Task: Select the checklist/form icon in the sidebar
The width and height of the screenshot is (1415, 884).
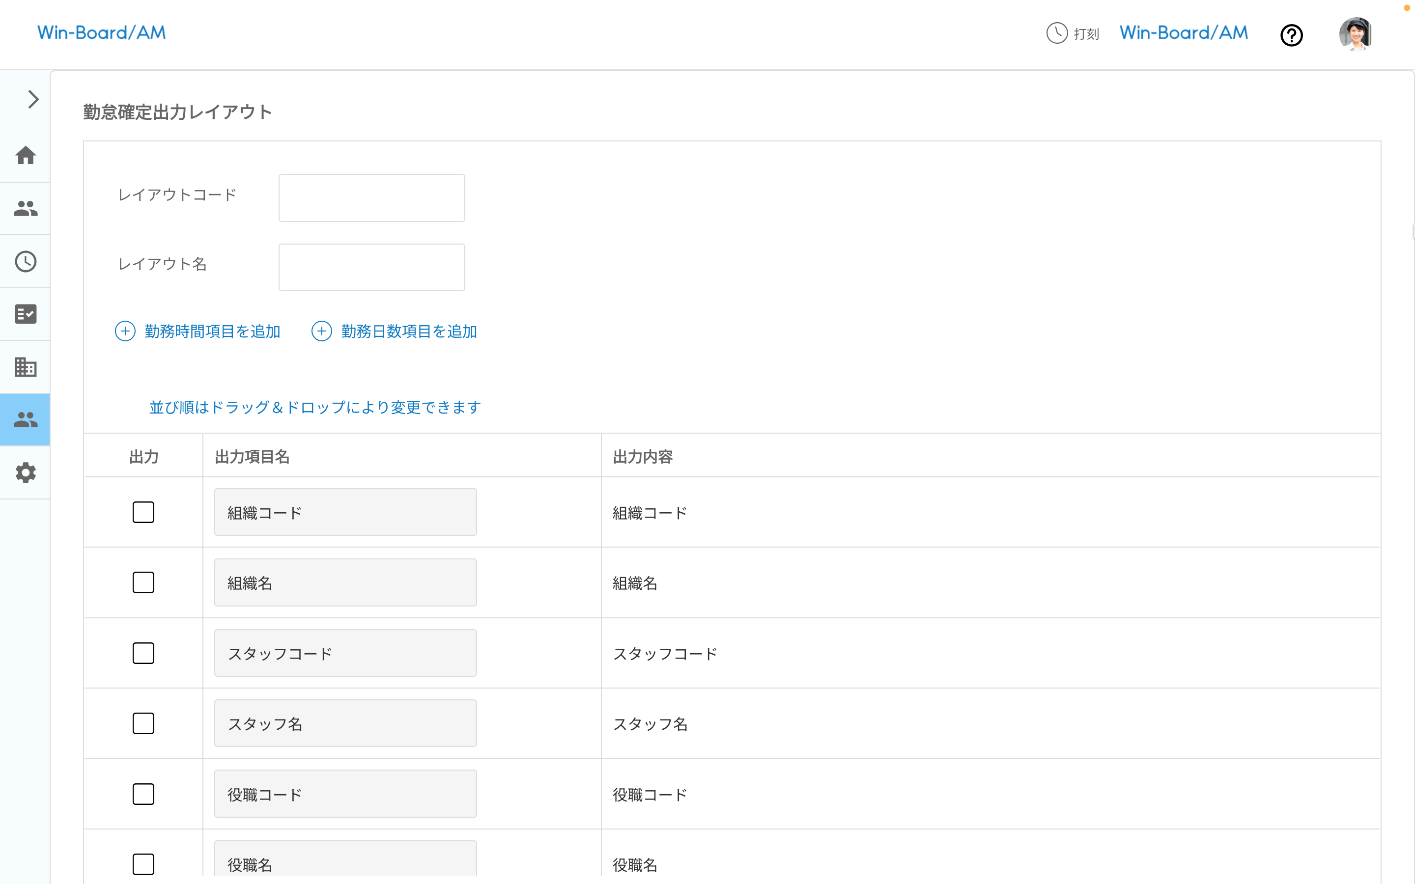Action: point(25,314)
